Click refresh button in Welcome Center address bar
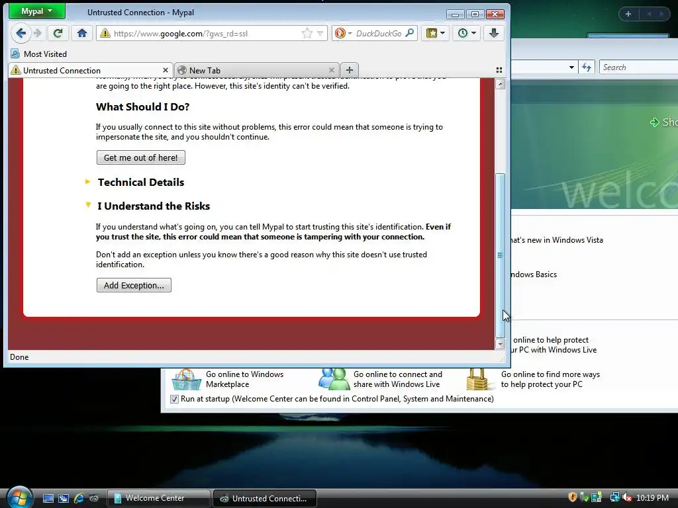Viewport: 678px width, 508px height. tap(587, 67)
